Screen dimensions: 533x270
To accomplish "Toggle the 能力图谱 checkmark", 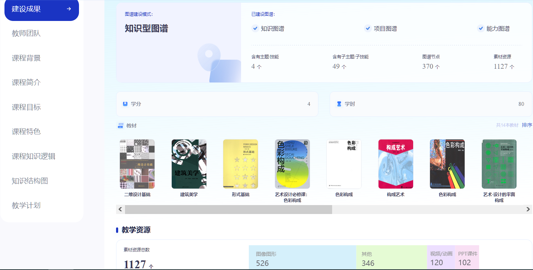I will (480, 29).
